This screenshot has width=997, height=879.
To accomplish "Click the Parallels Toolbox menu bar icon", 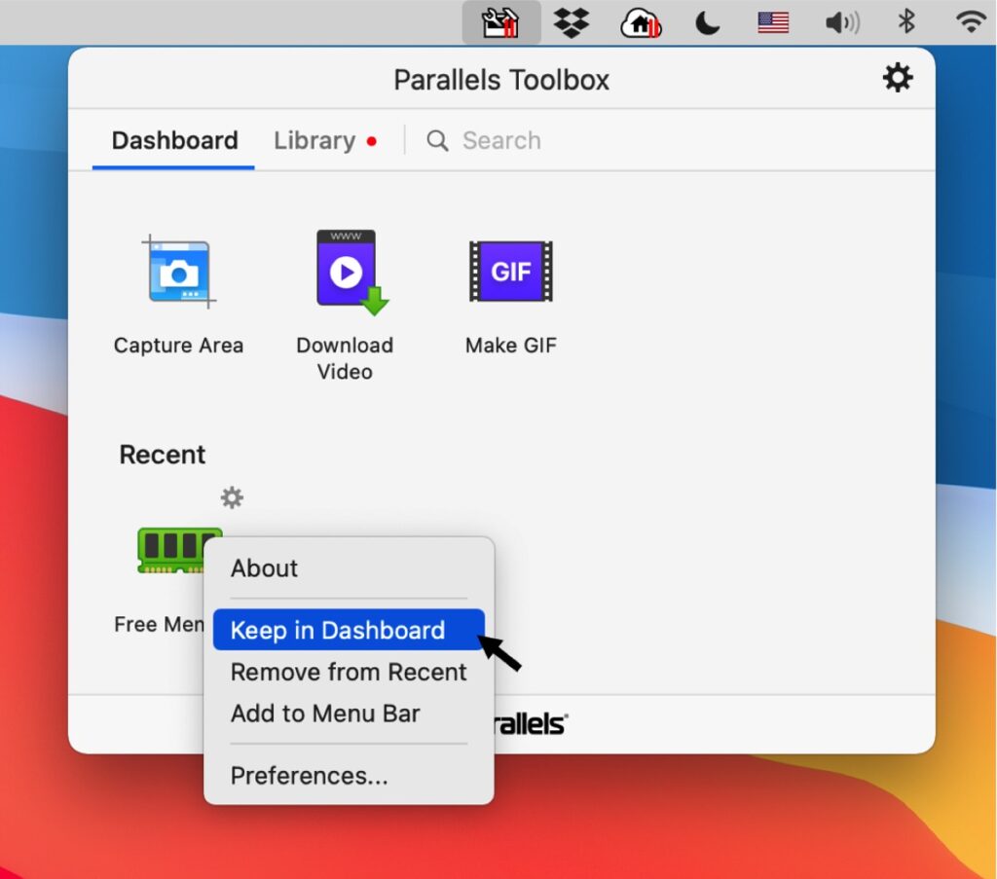I will [x=503, y=21].
